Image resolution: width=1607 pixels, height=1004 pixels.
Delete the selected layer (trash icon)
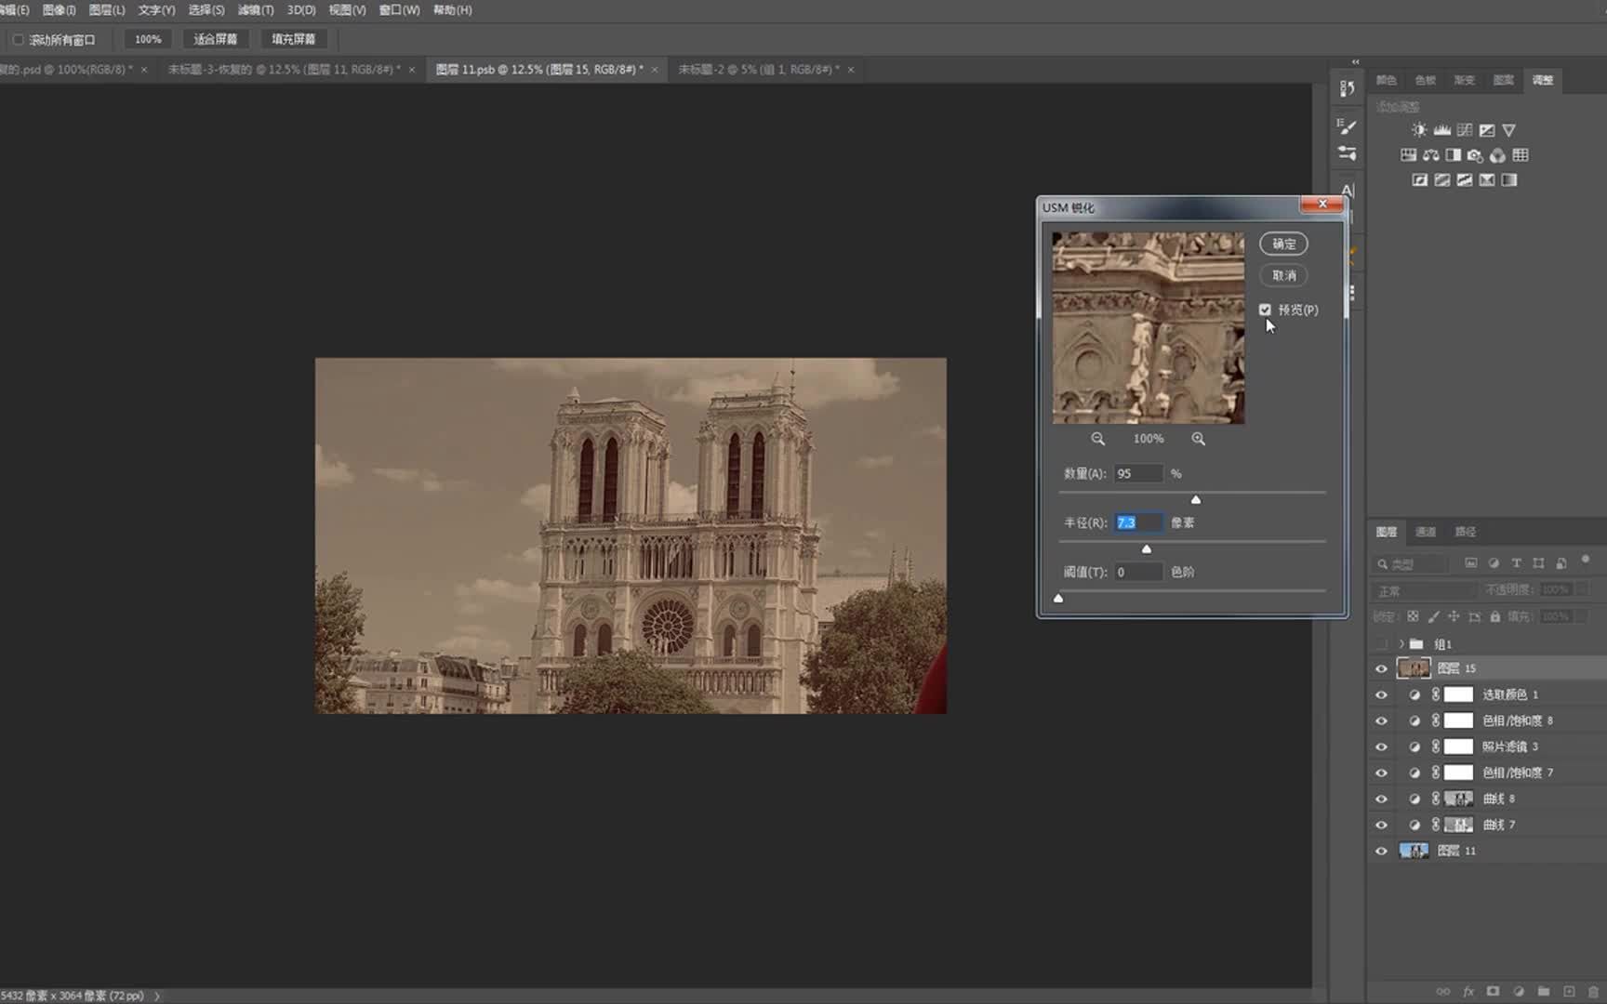pyautogui.click(x=1593, y=991)
